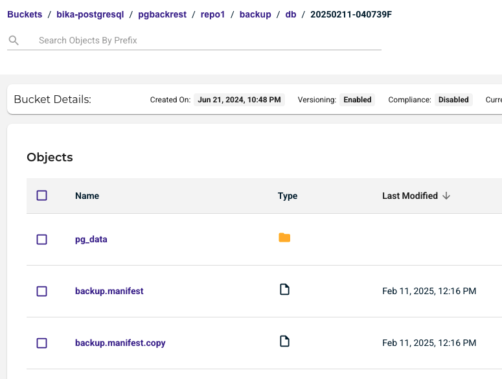Sort by Type column header
Image resolution: width=502 pixels, height=379 pixels.
[288, 196]
